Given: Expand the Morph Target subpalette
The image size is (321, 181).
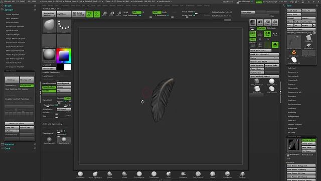Looking at the screenshot, I should 295,124.
